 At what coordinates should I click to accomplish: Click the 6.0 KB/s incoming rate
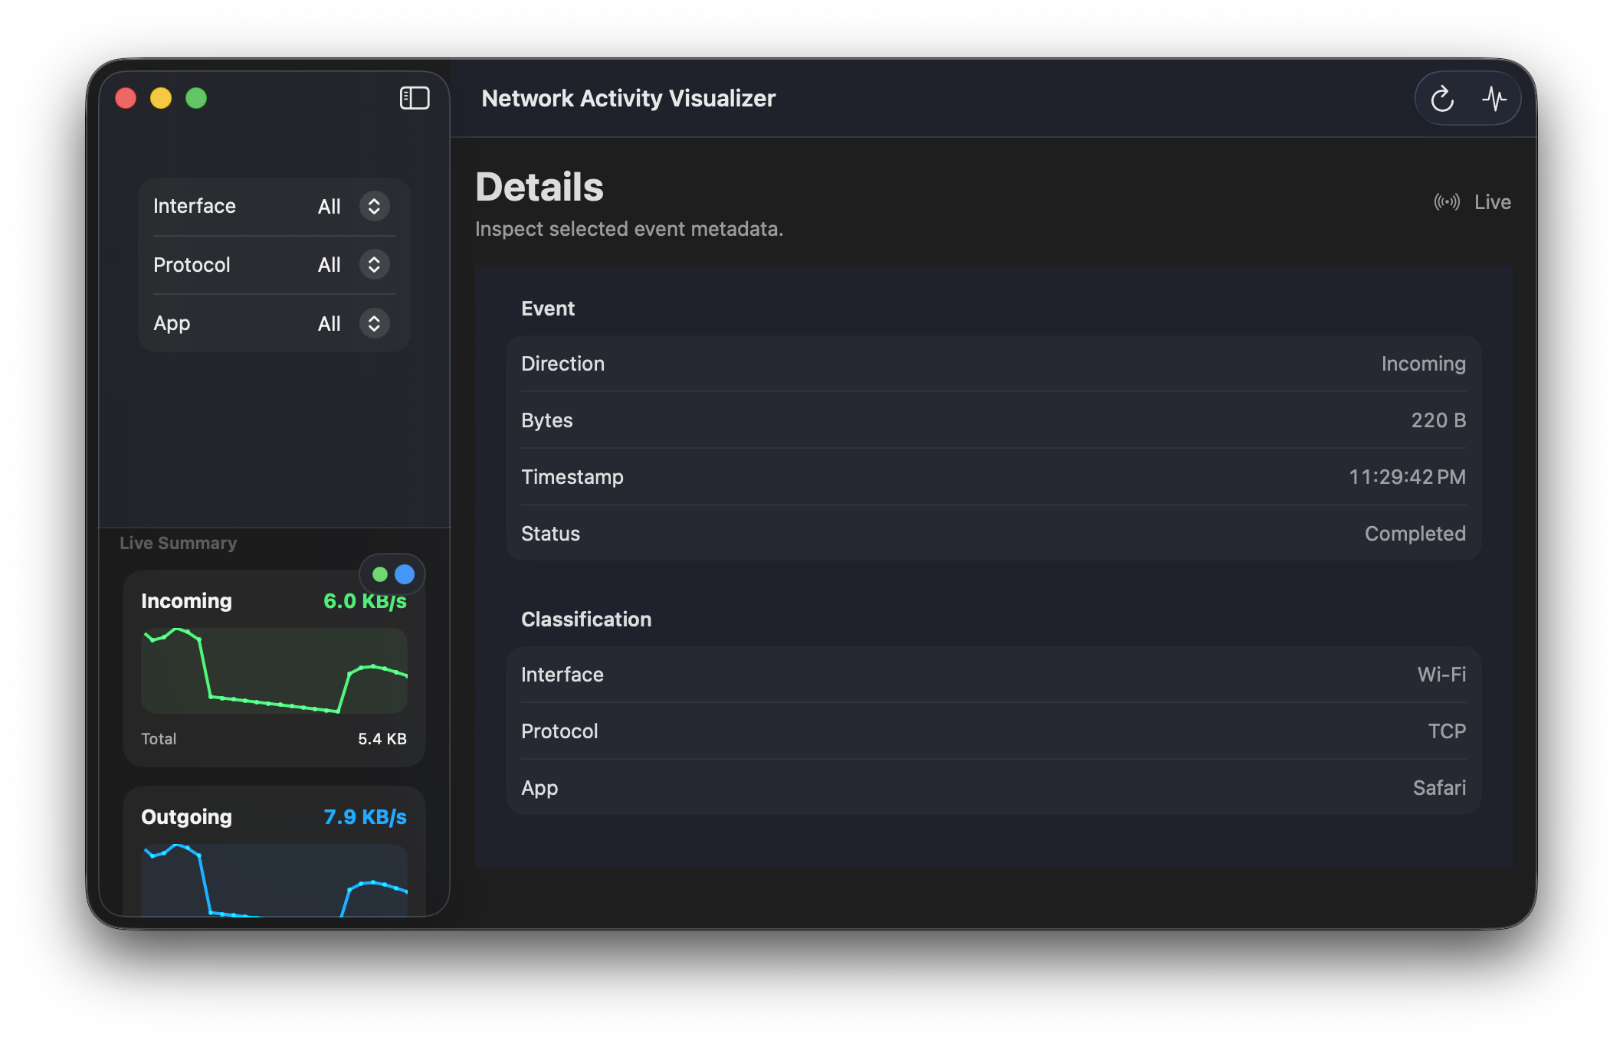pyautogui.click(x=365, y=601)
